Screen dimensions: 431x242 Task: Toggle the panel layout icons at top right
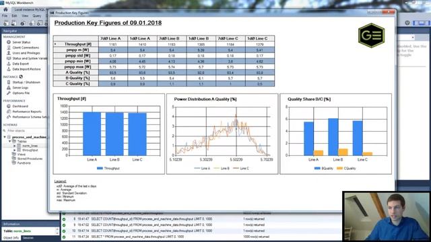click(422, 23)
